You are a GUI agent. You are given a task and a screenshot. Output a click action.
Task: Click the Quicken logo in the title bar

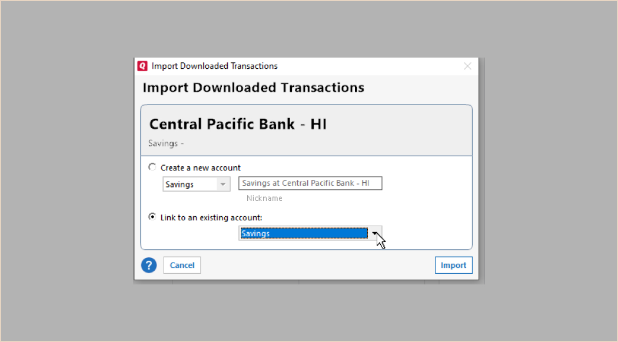click(x=142, y=66)
